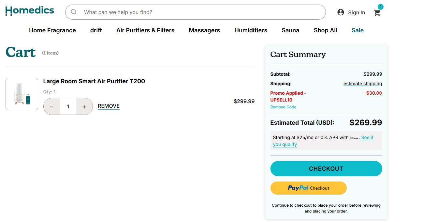Click the Qty: 1 label
Screen dimensions: 422x222
50,92
